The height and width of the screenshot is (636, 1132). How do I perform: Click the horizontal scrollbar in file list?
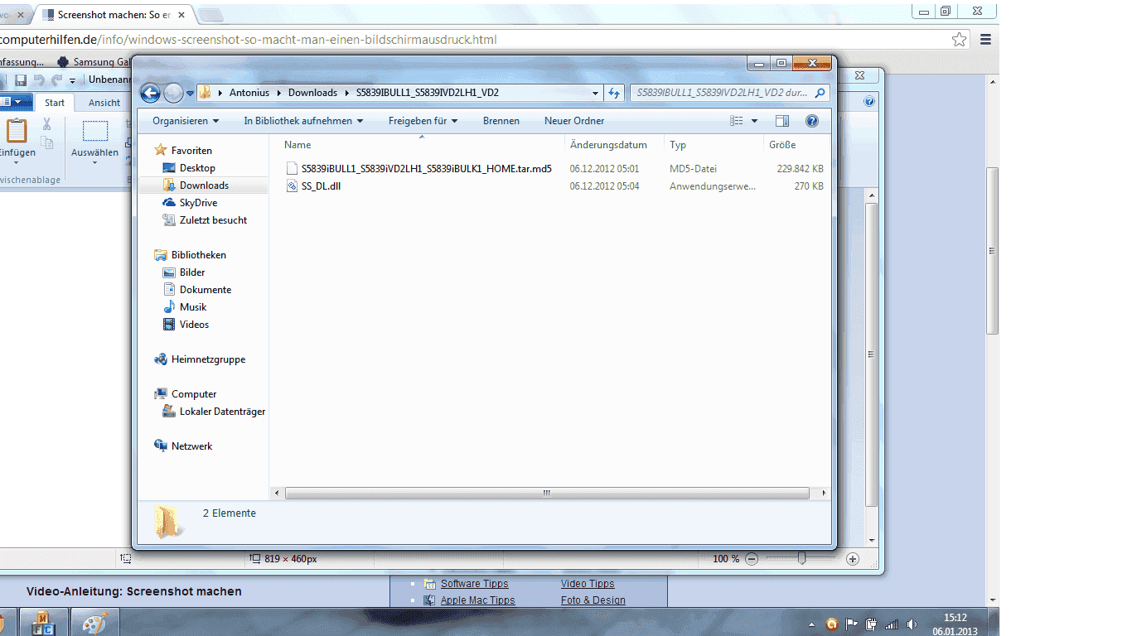(x=547, y=493)
